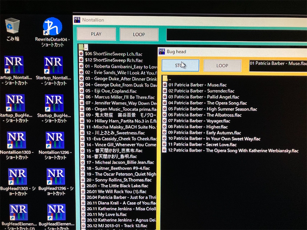Select 20.11 Diana Krall - A Case of You

point(122,203)
